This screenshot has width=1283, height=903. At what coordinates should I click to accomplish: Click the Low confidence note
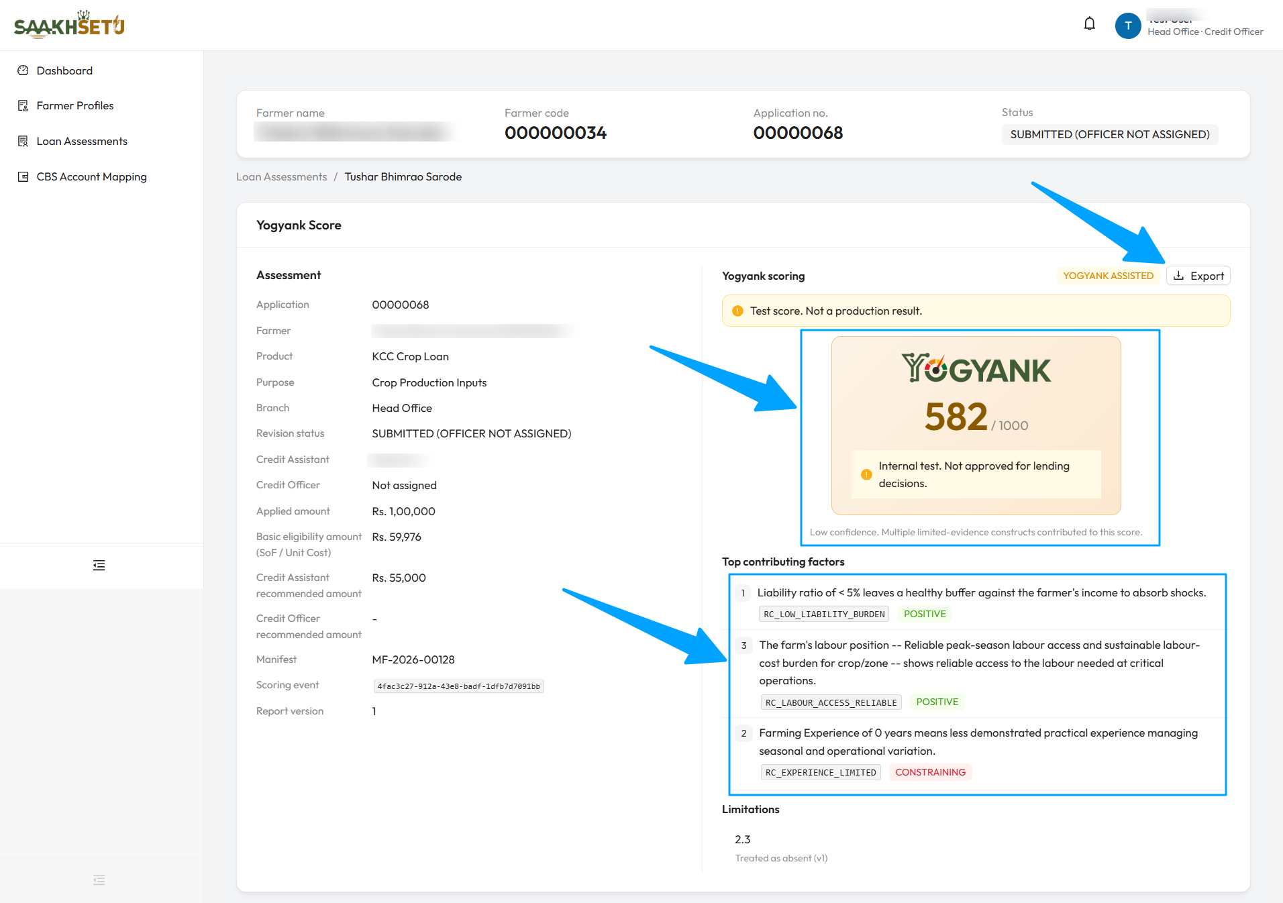click(x=976, y=532)
